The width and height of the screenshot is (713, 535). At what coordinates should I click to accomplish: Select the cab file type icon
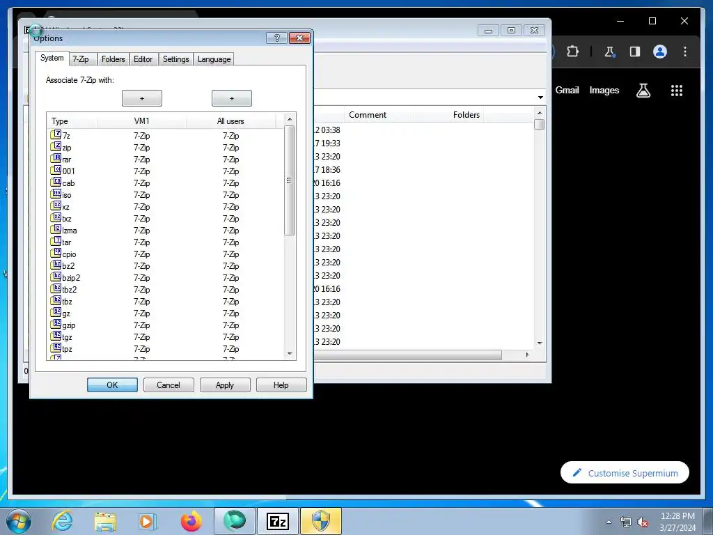(56, 182)
